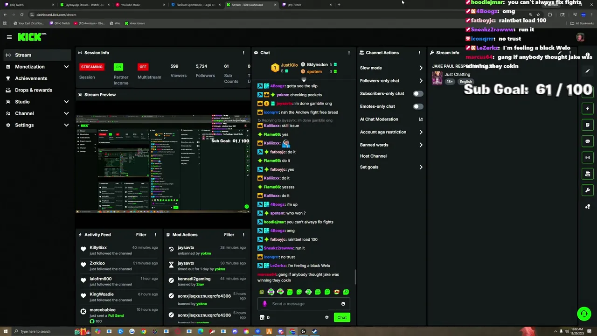The height and width of the screenshot is (336, 597).
Task: Toggle Emotes-only chat switch
Action: 418,106
